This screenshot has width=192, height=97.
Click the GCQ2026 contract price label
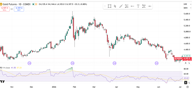(x=178, y=58)
